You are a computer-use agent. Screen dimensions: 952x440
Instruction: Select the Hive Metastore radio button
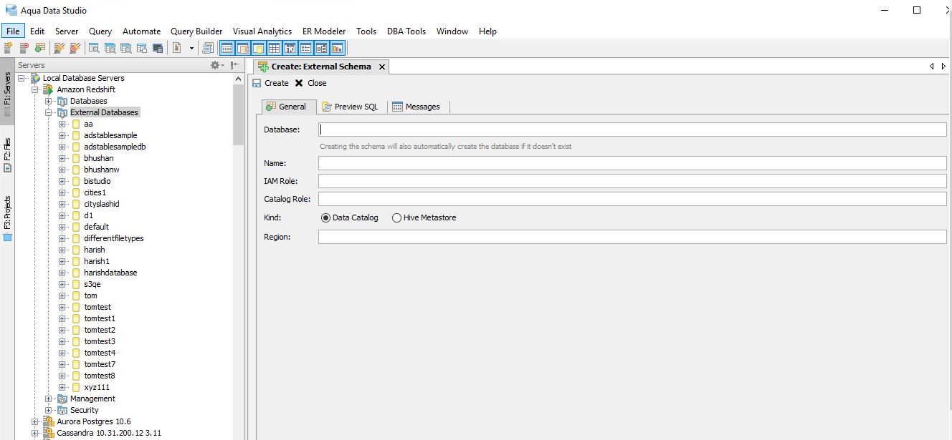[x=396, y=217]
